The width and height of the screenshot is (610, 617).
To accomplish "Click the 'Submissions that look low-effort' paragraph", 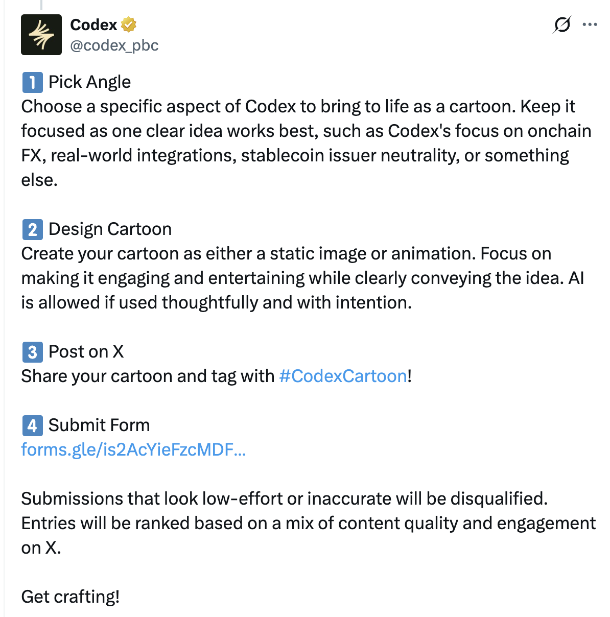I will (x=284, y=499).
